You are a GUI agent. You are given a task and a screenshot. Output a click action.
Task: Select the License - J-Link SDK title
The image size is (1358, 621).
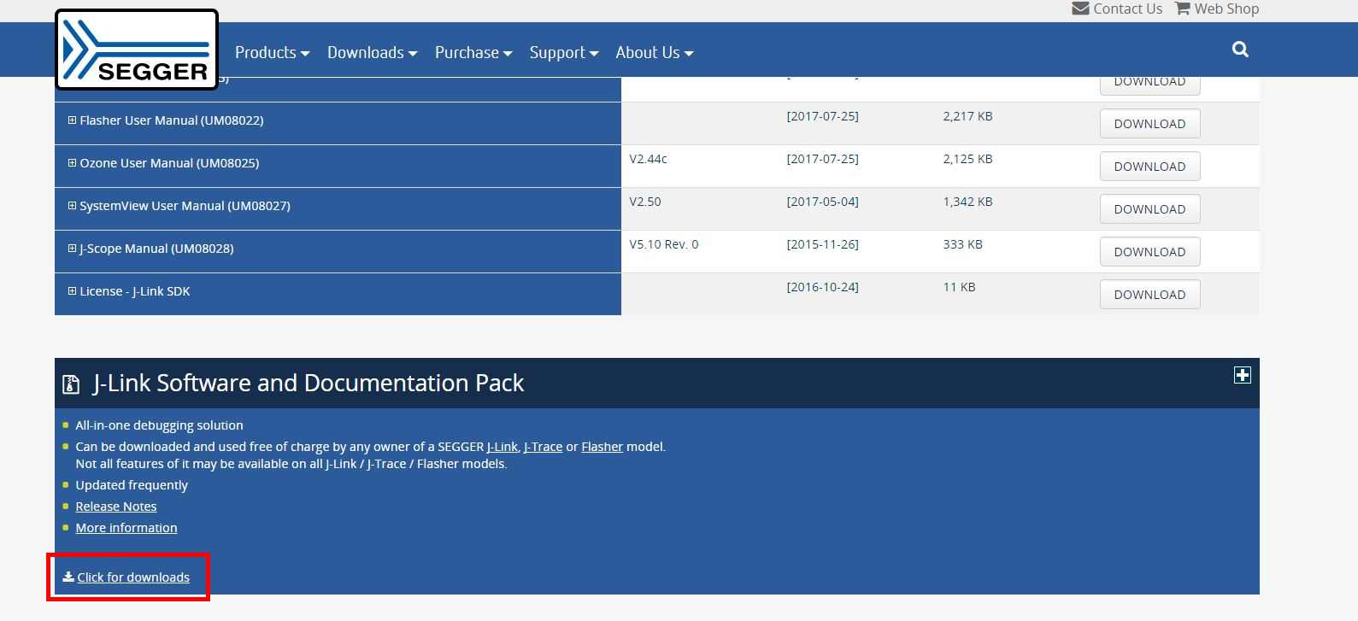[x=135, y=291]
